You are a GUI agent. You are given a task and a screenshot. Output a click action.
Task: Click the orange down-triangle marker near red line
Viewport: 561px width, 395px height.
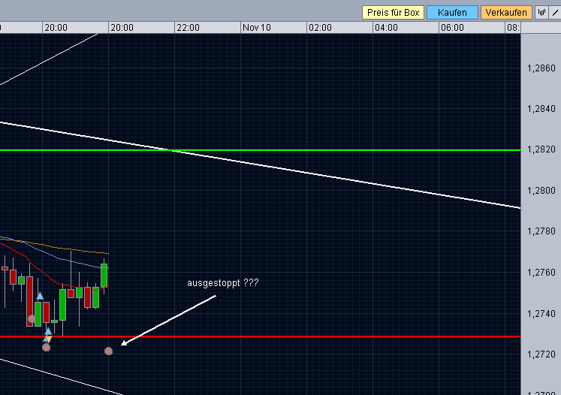point(47,338)
